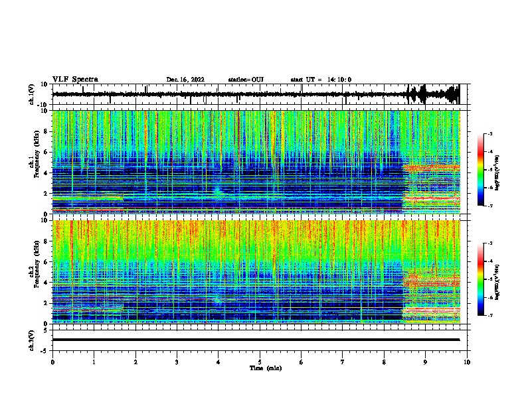
Task: Click the "Time (min)" axis title
Action: [x=266, y=368]
